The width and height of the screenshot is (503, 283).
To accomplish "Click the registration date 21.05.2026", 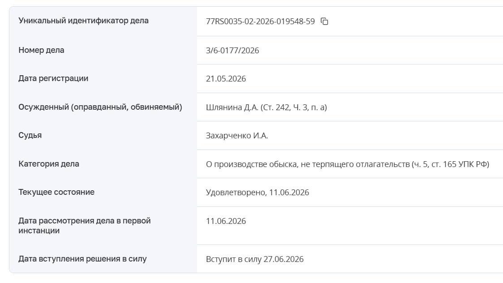I will [x=226, y=79].
